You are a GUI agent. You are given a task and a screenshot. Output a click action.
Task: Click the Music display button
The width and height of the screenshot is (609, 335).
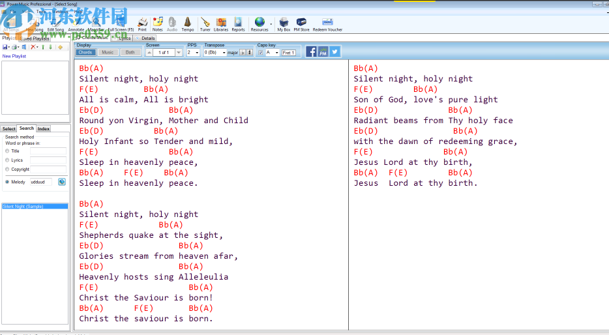(x=108, y=53)
